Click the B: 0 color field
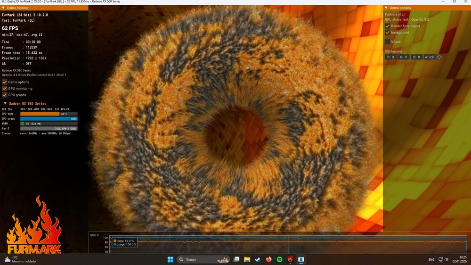 [416, 57]
